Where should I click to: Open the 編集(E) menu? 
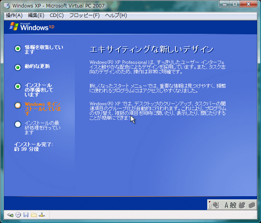click(x=36, y=15)
